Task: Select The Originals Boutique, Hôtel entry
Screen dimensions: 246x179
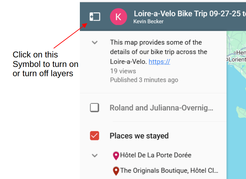Action: point(169,171)
